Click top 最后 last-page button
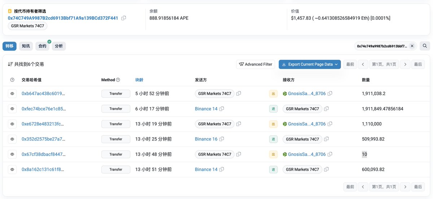This screenshot has height=199, width=433. tap(418, 64)
